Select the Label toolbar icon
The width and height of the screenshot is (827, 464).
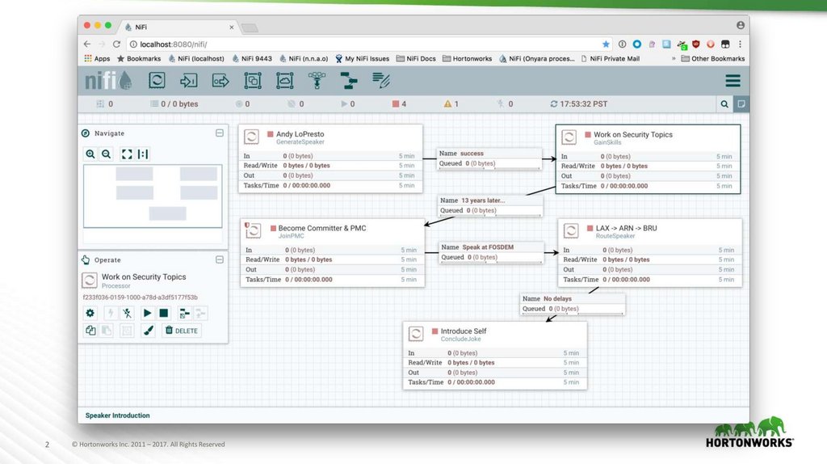click(x=381, y=81)
